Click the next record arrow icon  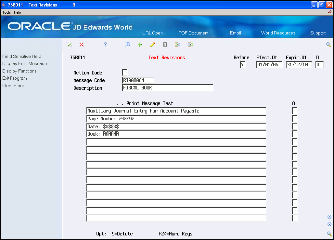coord(190,45)
